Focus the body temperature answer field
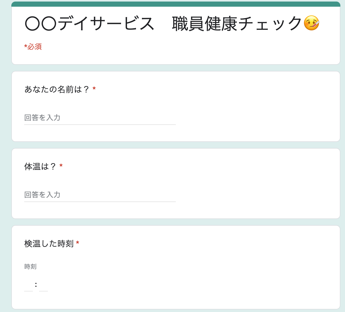 pyautogui.click(x=100, y=195)
